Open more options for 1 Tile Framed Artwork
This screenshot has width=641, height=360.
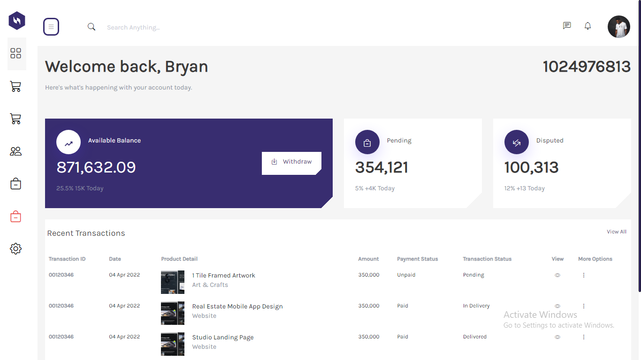pos(584,275)
